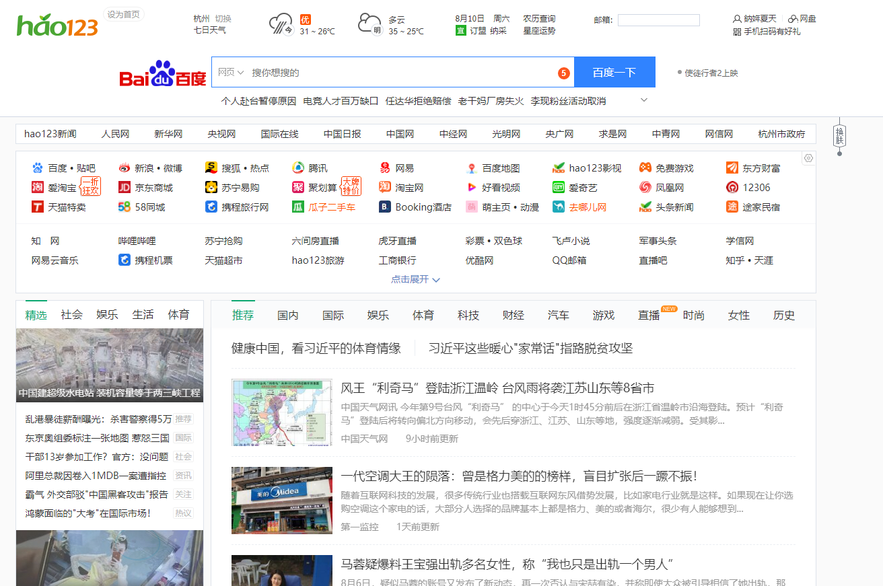Click the 12306 railway icon
883x586 pixels.
[x=732, y=188]
